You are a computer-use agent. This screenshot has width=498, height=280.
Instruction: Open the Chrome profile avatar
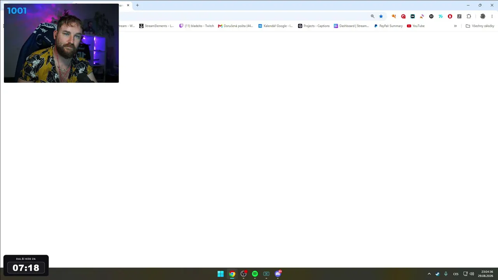tap(482, 16)
